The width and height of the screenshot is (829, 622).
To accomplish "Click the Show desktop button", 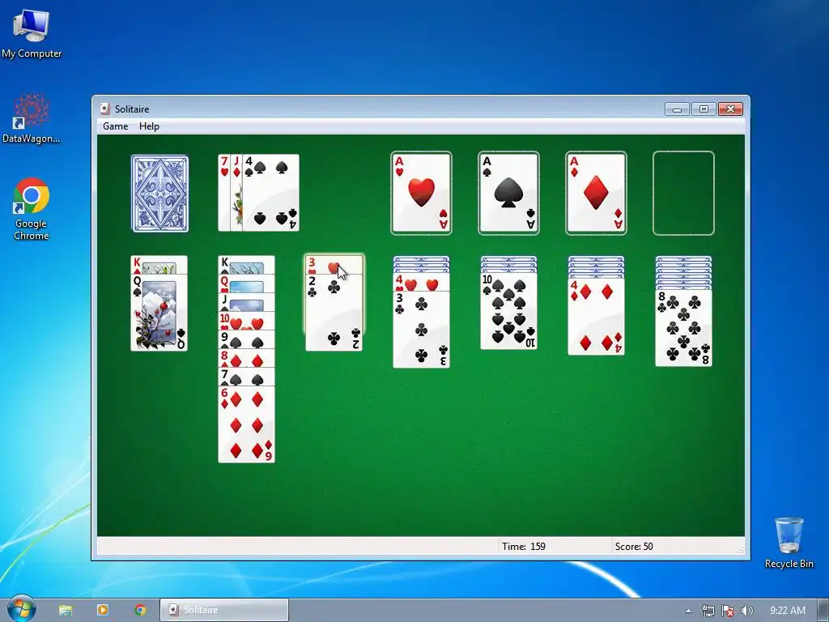I will pyautogui.click(x=823, y=610).
